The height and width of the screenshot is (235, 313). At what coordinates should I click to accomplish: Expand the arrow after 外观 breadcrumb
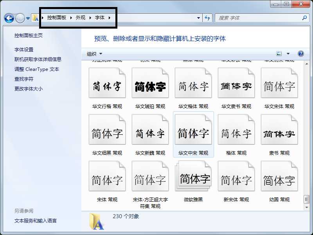point(90,18)
